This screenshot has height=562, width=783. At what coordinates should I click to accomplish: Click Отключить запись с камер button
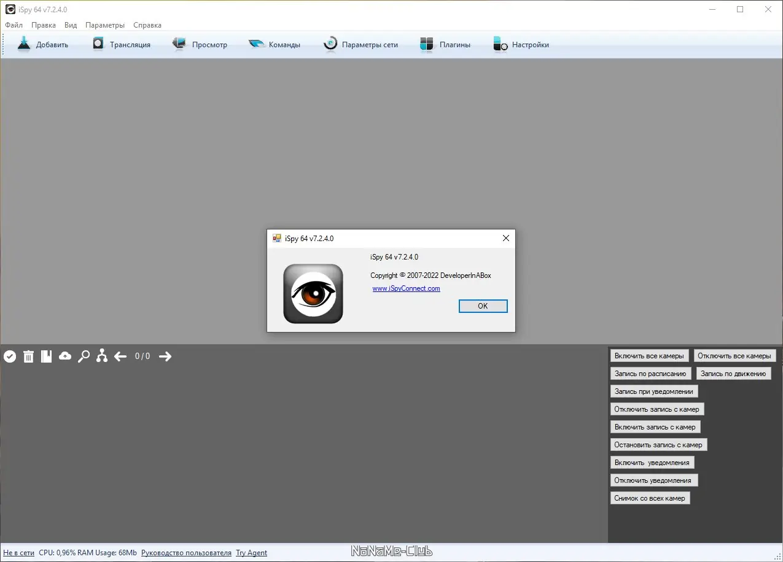(657, 409)
